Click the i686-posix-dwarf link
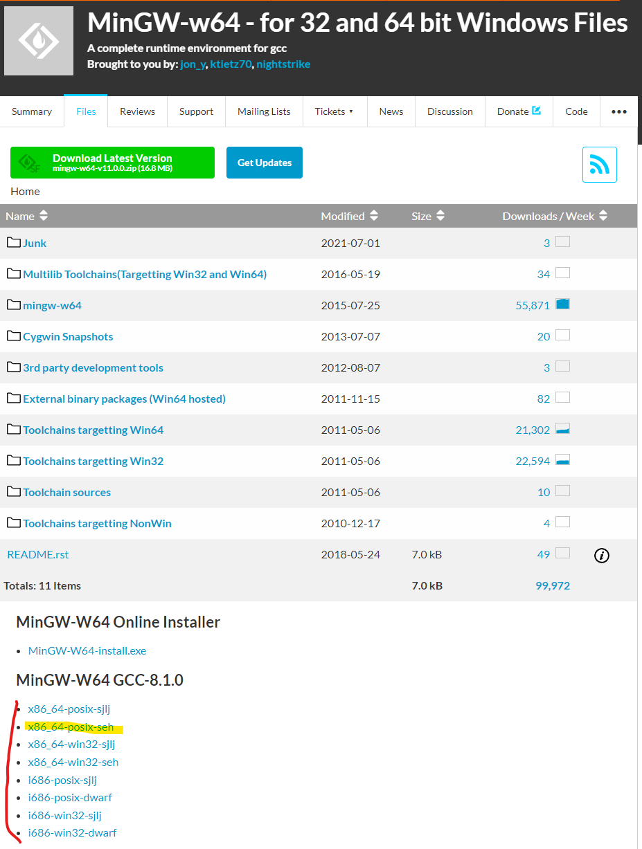 (x=70, y=797)
